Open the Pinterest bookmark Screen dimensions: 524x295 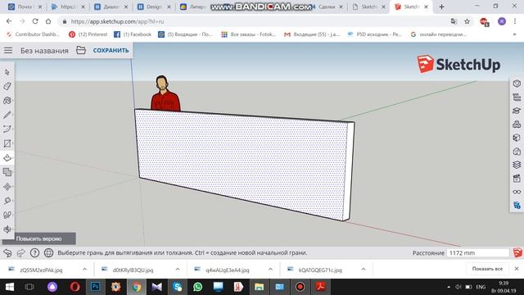[x=88, y=34]
